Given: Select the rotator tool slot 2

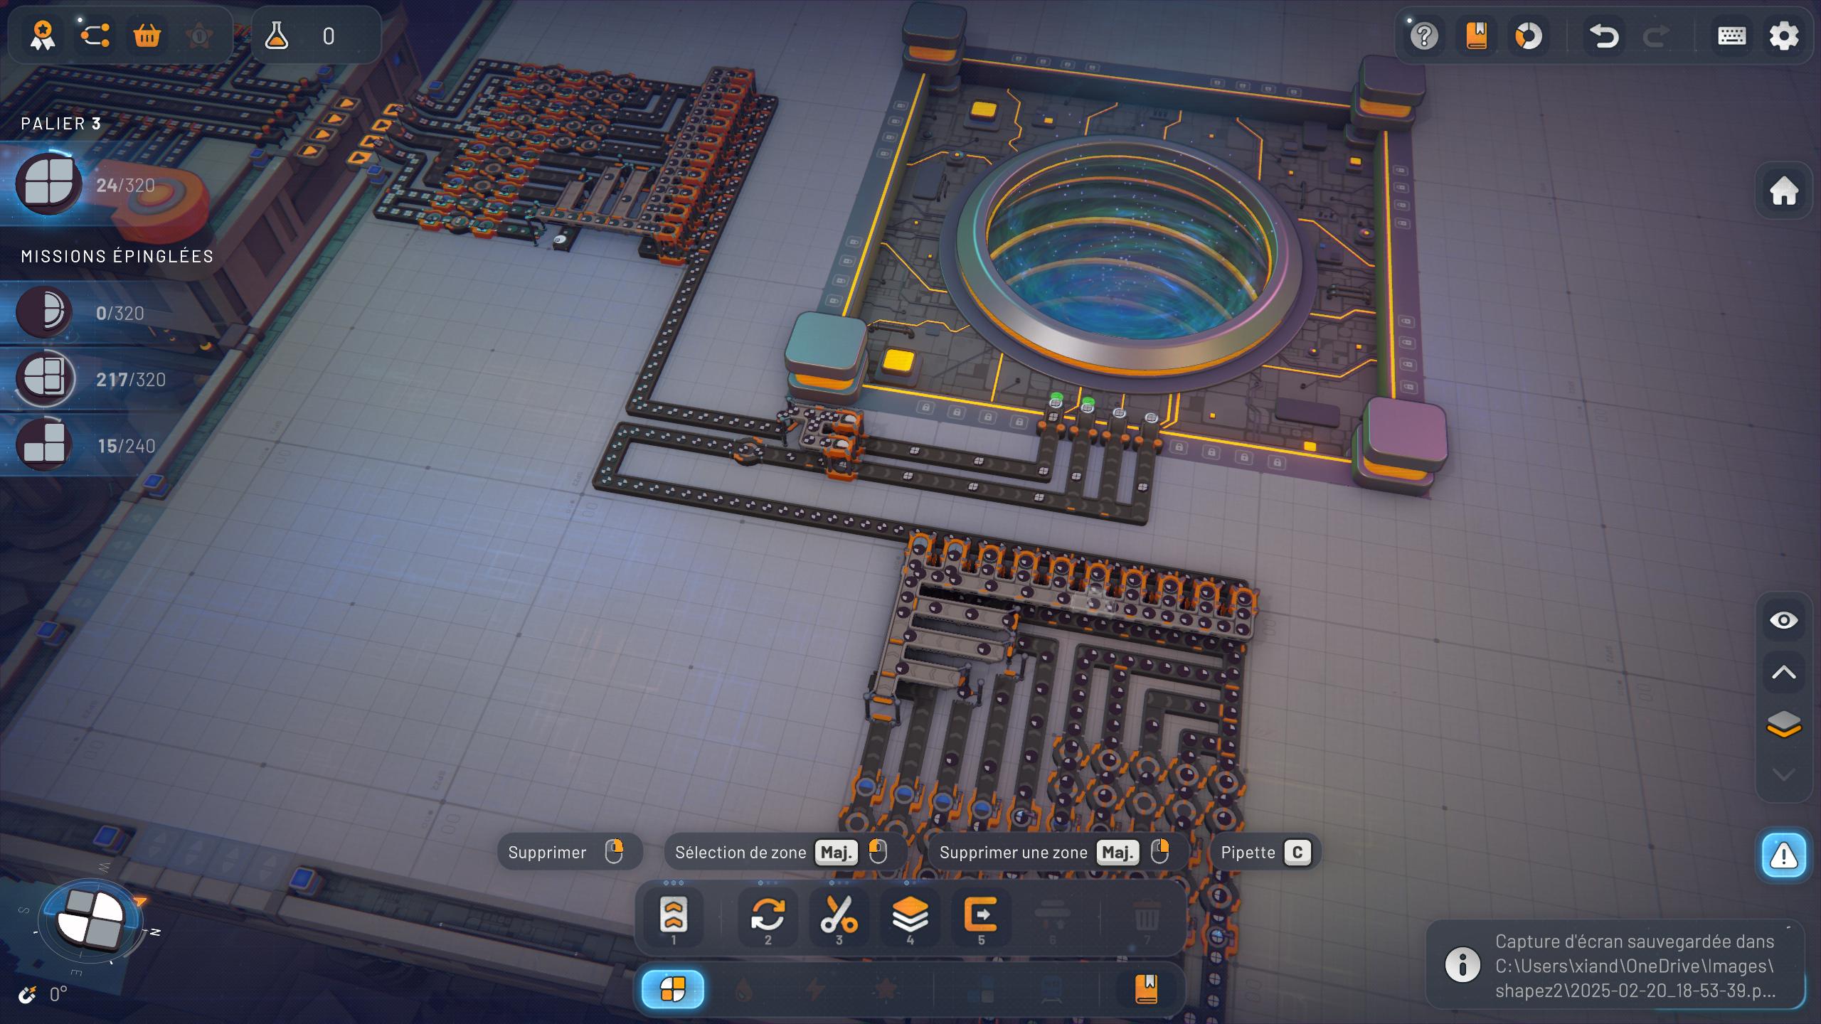Looking at the screenshot, I should pyautogui.click(x=768, y=916).
